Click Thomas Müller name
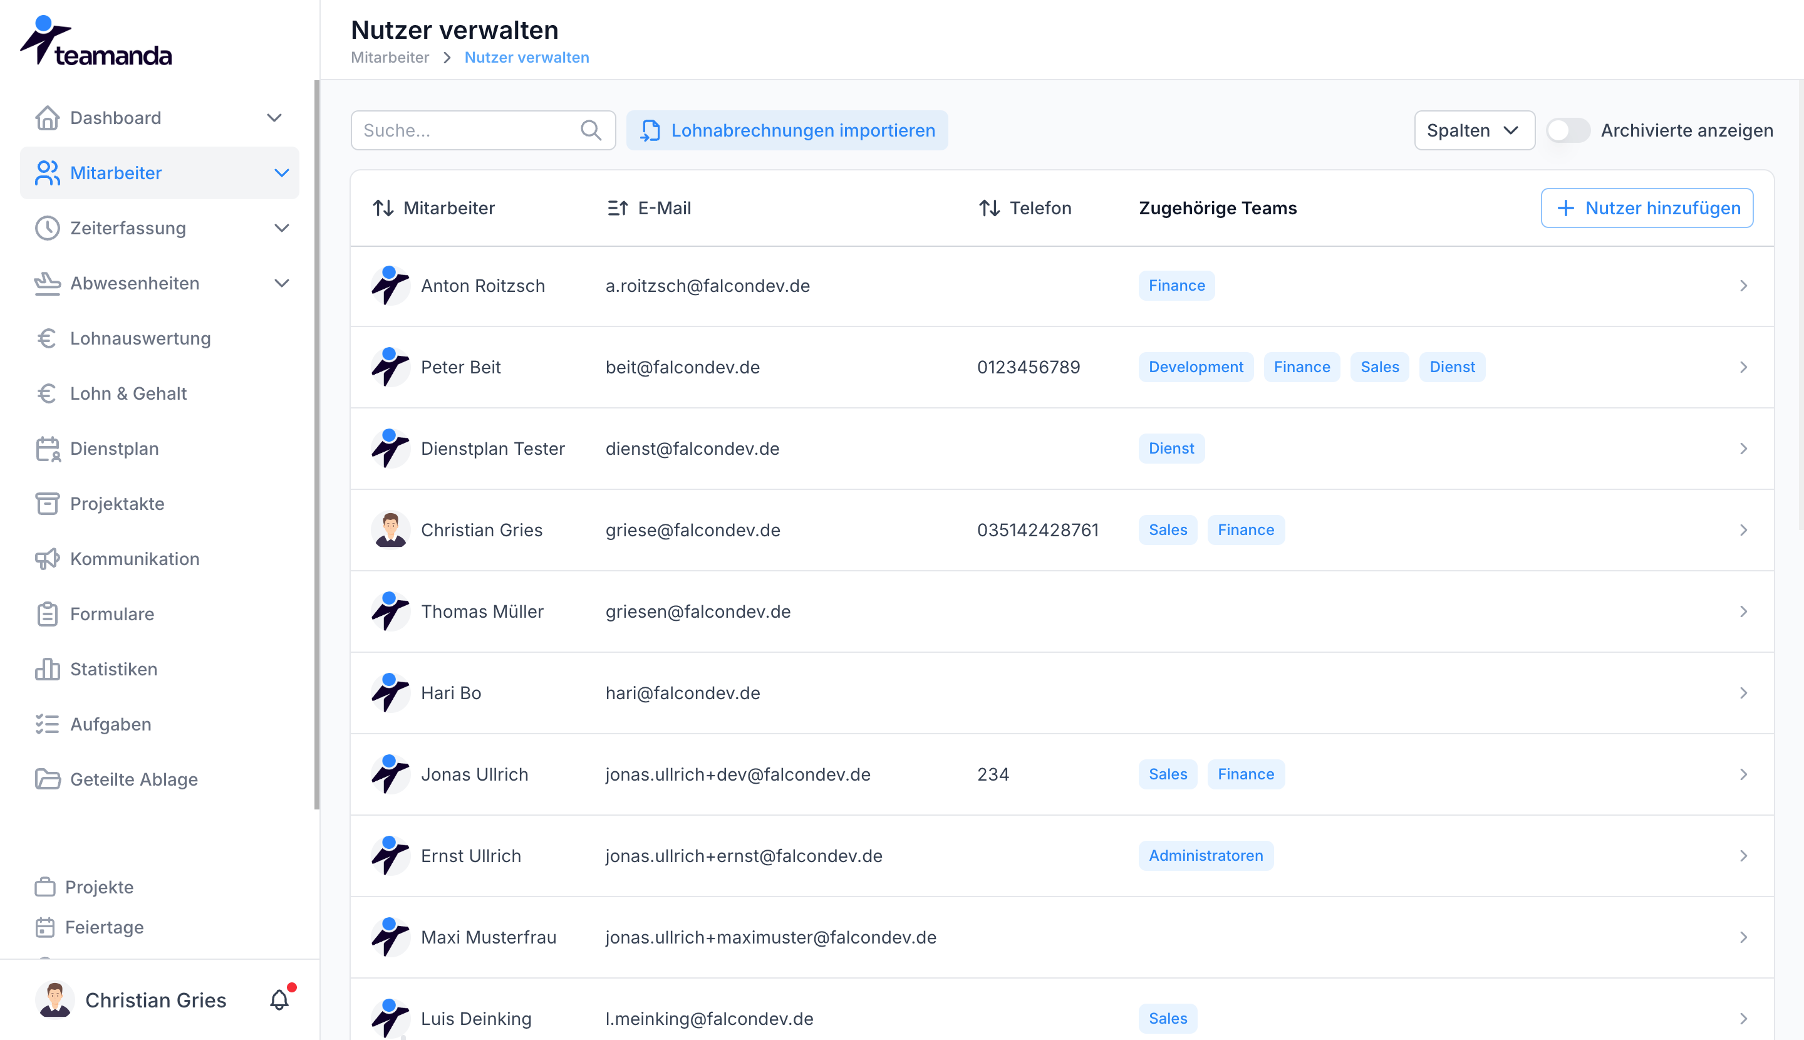 point(482,611)
